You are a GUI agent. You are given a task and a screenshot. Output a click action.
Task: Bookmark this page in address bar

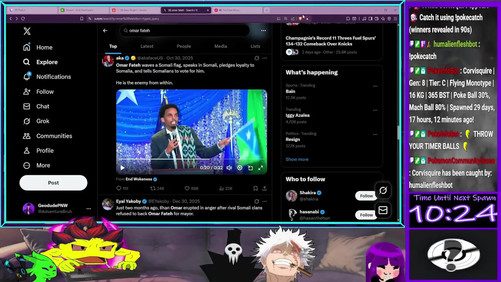click(x=81, y=18)
